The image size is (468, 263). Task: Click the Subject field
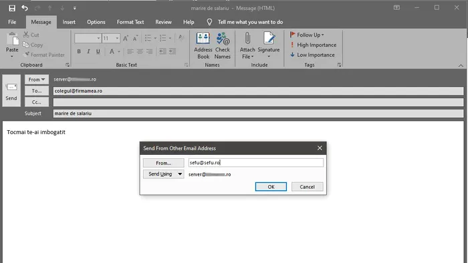[259, 113]
